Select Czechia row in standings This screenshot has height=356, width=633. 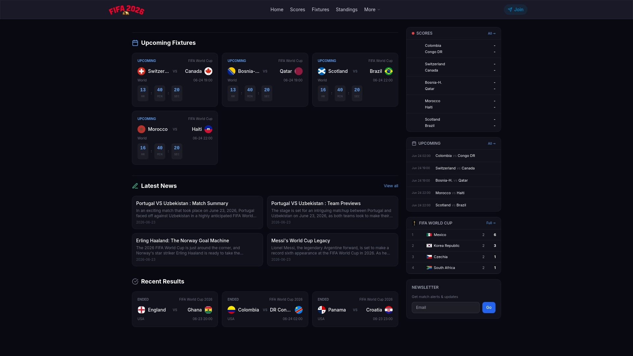pos(454,257)
